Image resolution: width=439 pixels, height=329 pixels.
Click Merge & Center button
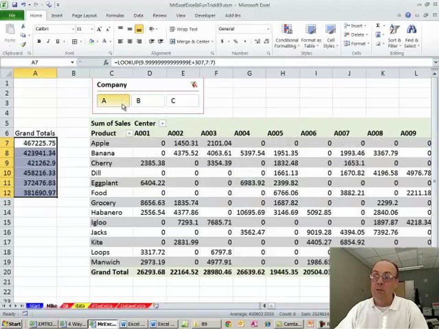[x=189, y=42]
